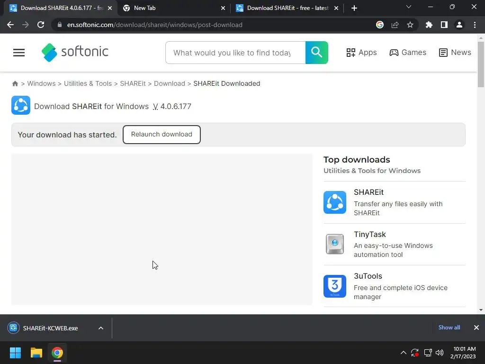Open the taskbar clock and date
This screenshot has width=485, height=364.
point(463,353)
